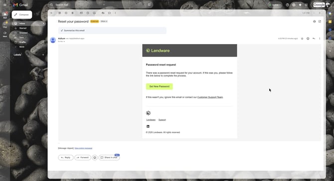Add emoji reaction near message timestamp
This screenshot has width=334, height=181.
click(308, 39)
